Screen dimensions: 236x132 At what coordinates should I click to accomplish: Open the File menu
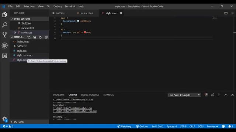pos(10,7)
